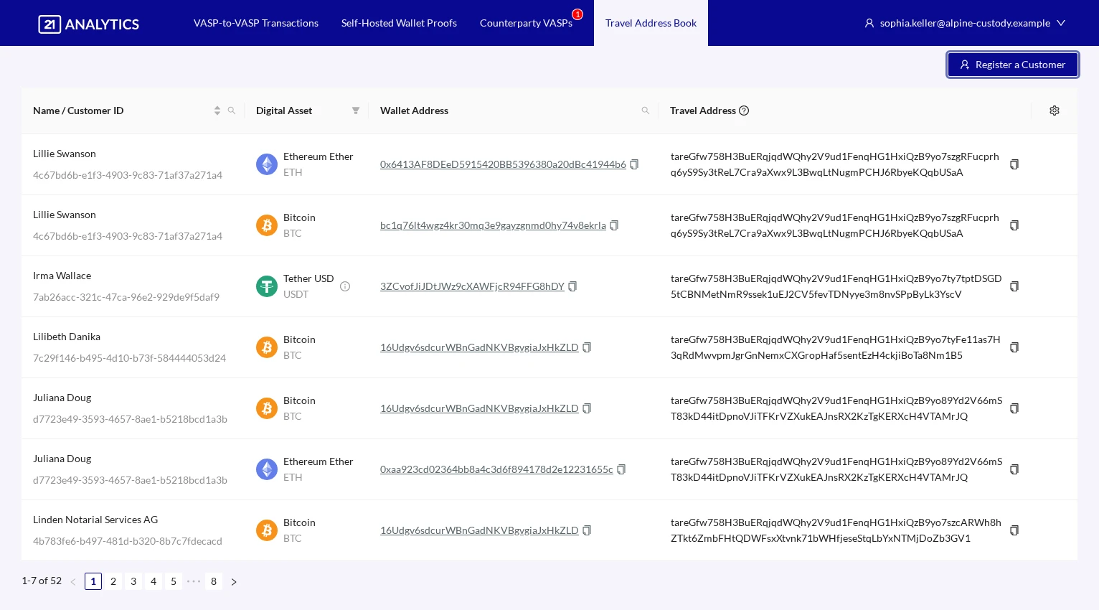Expand the pagination ellipsis for more pages

[194, 581]
